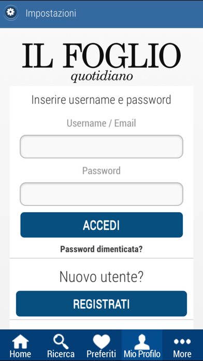Tap the settings gear icon

pyautogui.click(x=10, y=12)
